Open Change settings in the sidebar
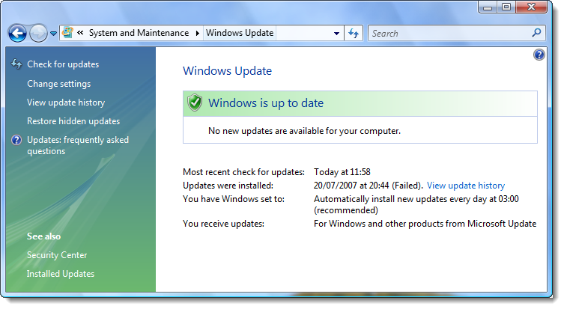This screenshot has height=309, width=564. click(x=58, y=84)
